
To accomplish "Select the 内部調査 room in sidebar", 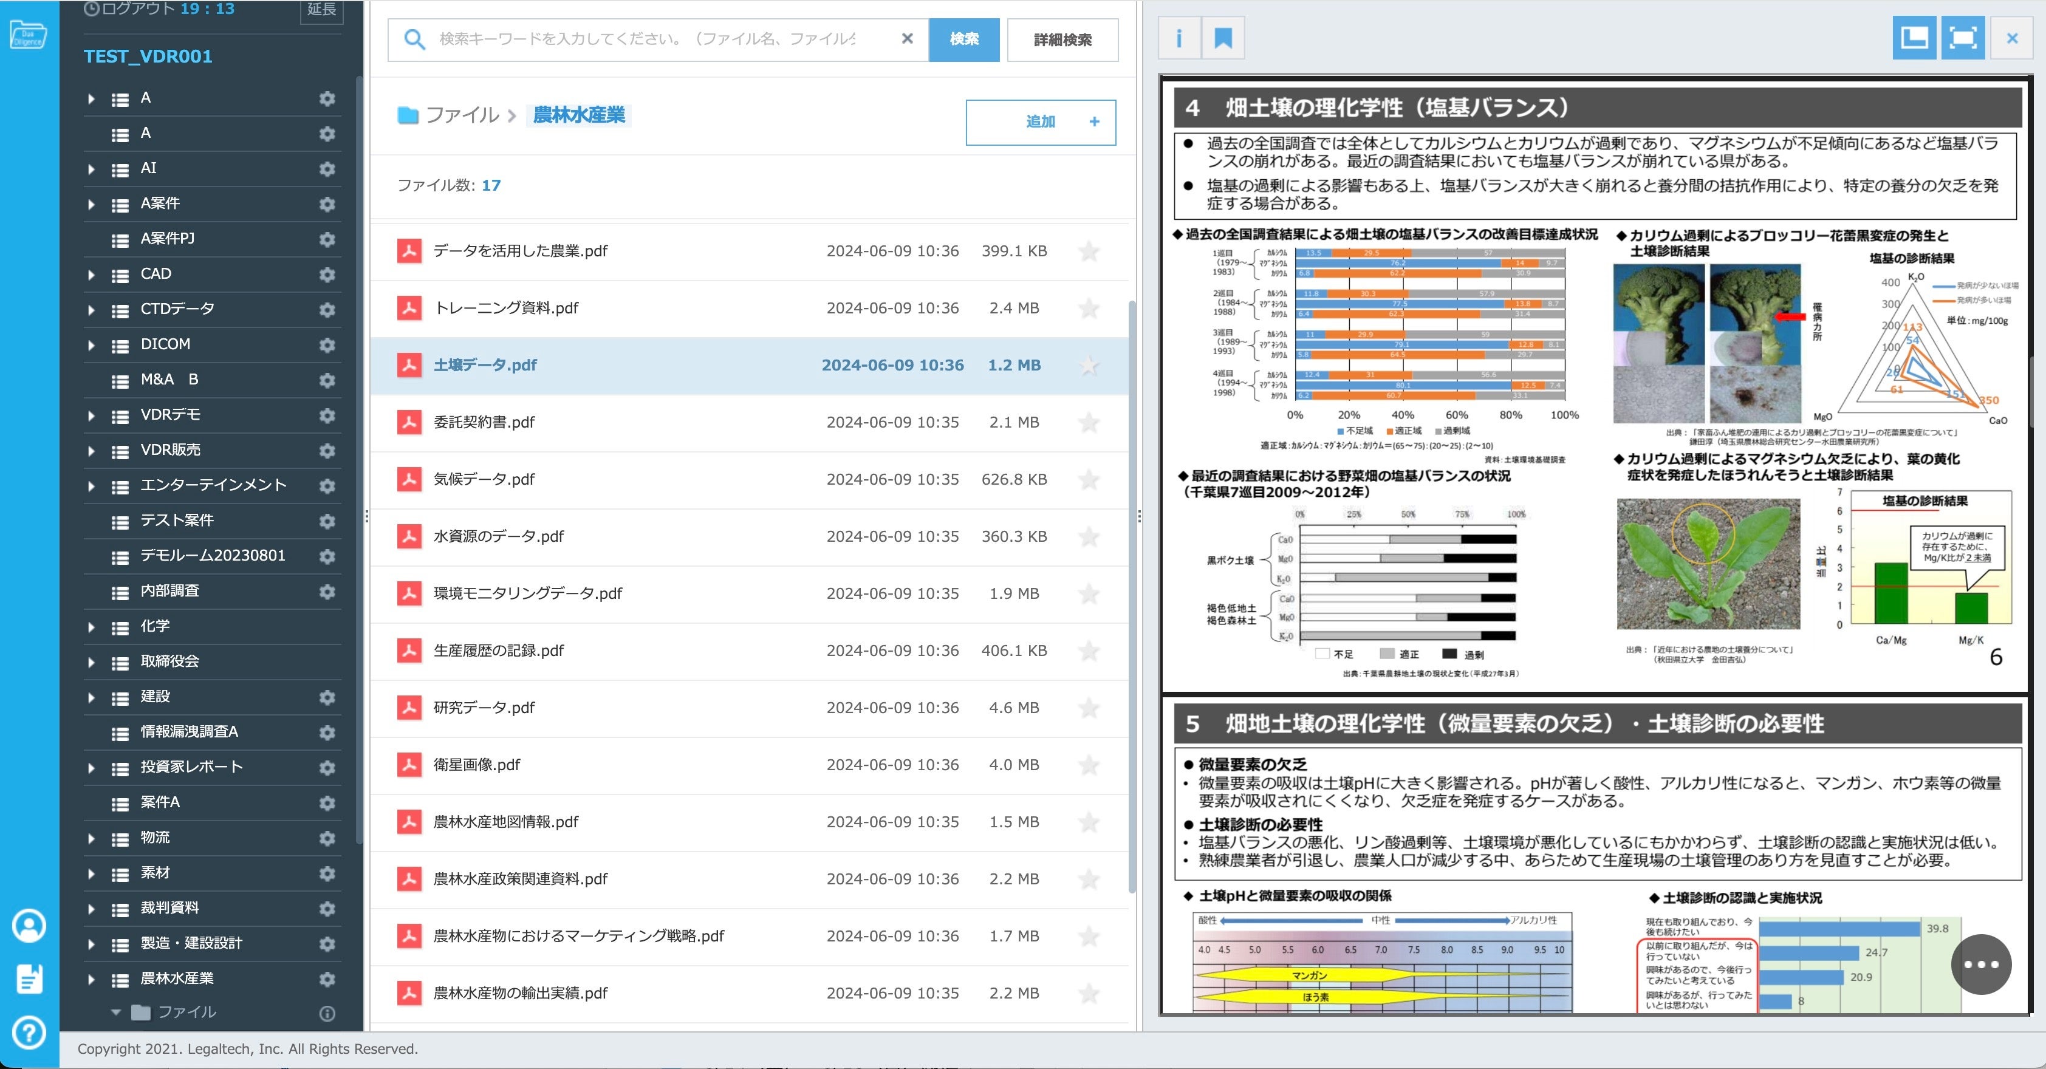I will click(170, 591).
